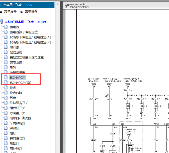The image size is (169, 153).
Task: Click the 广州本田--飞度--2009- header bar
Action: (27, 5)
